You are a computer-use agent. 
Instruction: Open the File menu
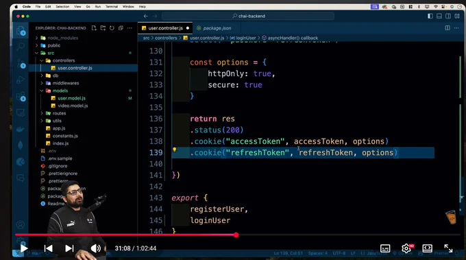click(38, 7)
